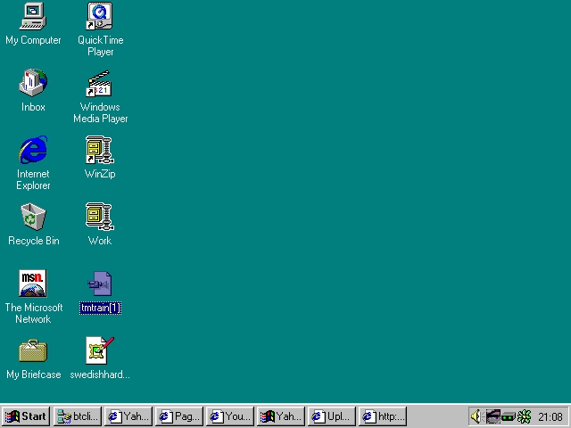Click the swedishhard... file icon

(x=100, y=351)
